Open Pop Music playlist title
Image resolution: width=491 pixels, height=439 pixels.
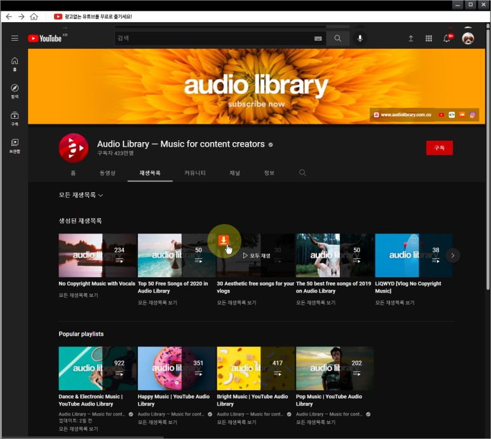329,400
